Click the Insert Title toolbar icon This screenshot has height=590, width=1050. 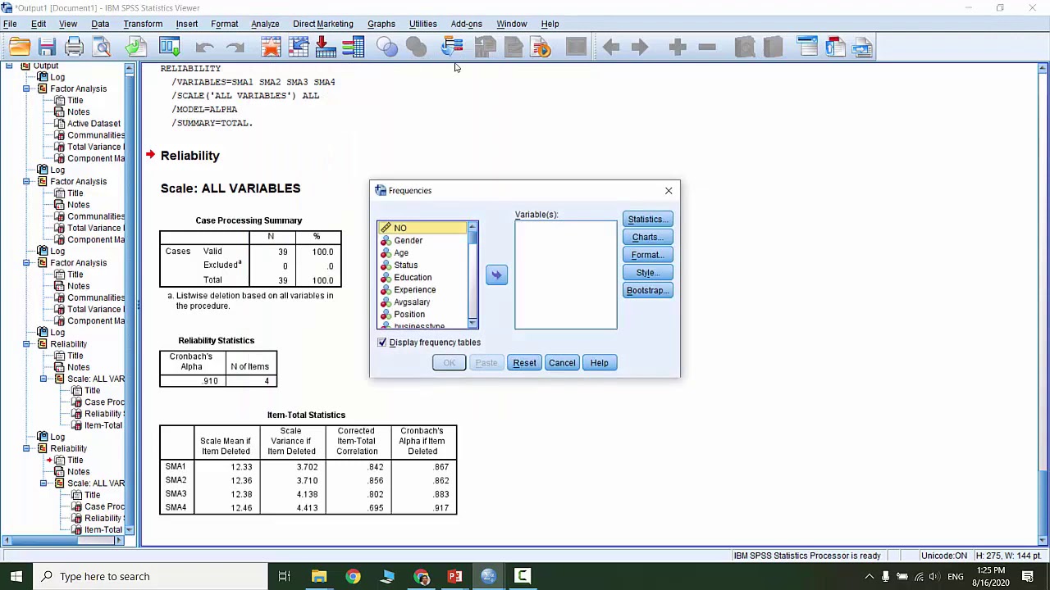(x=835, y=48)
